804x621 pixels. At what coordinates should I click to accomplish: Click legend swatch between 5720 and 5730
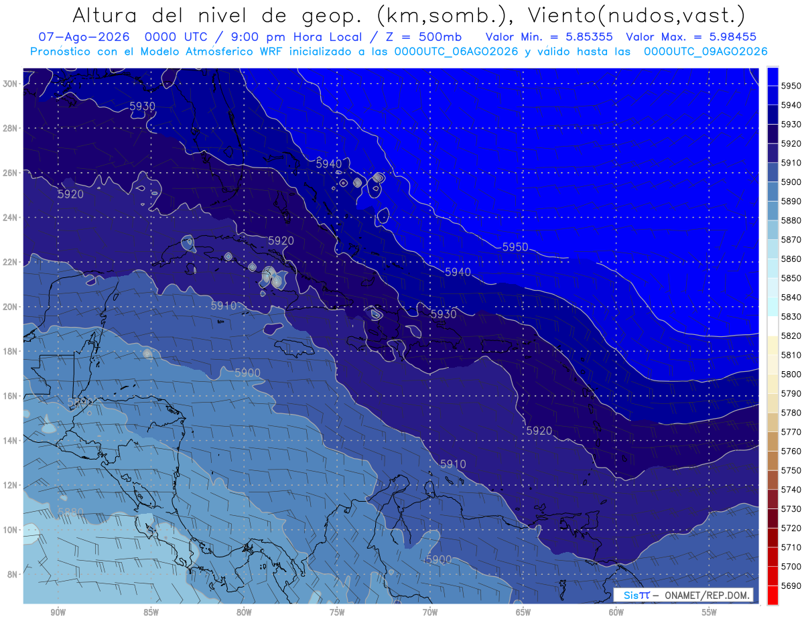pyautogui.click(x=773, y=519)
